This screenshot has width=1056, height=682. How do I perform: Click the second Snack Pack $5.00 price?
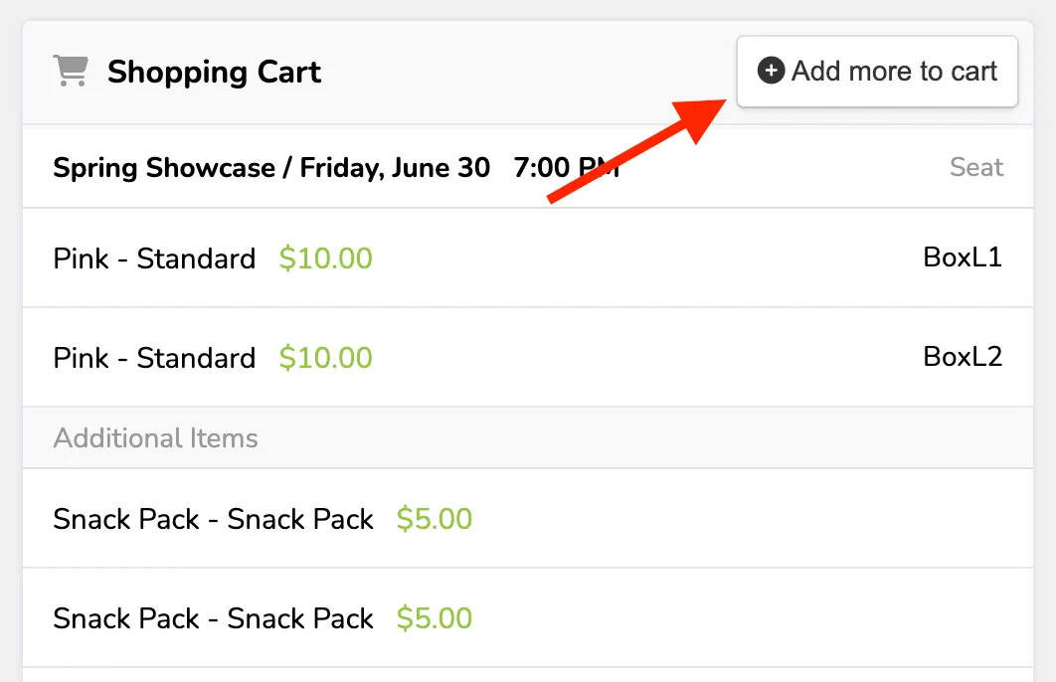pos(435,618)
